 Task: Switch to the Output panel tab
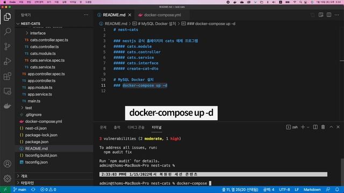(x=117, y=128)
